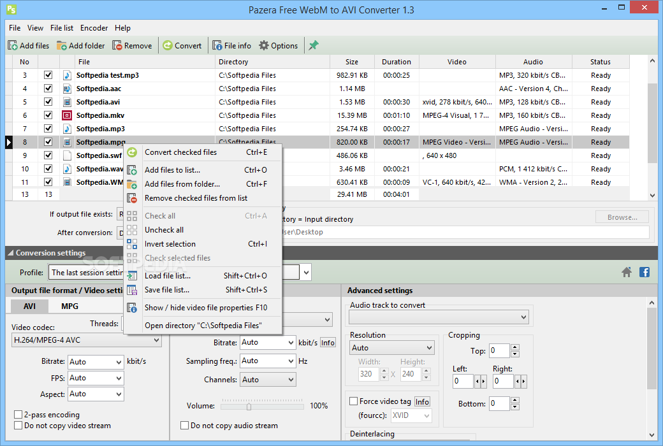The width and height of the screenshot is (663, 446).
Task: Uncheck the Softpedia.mkv row checkbox
Action: 48,115
